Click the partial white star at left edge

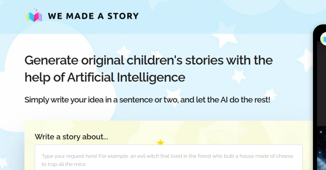point(3,162)
